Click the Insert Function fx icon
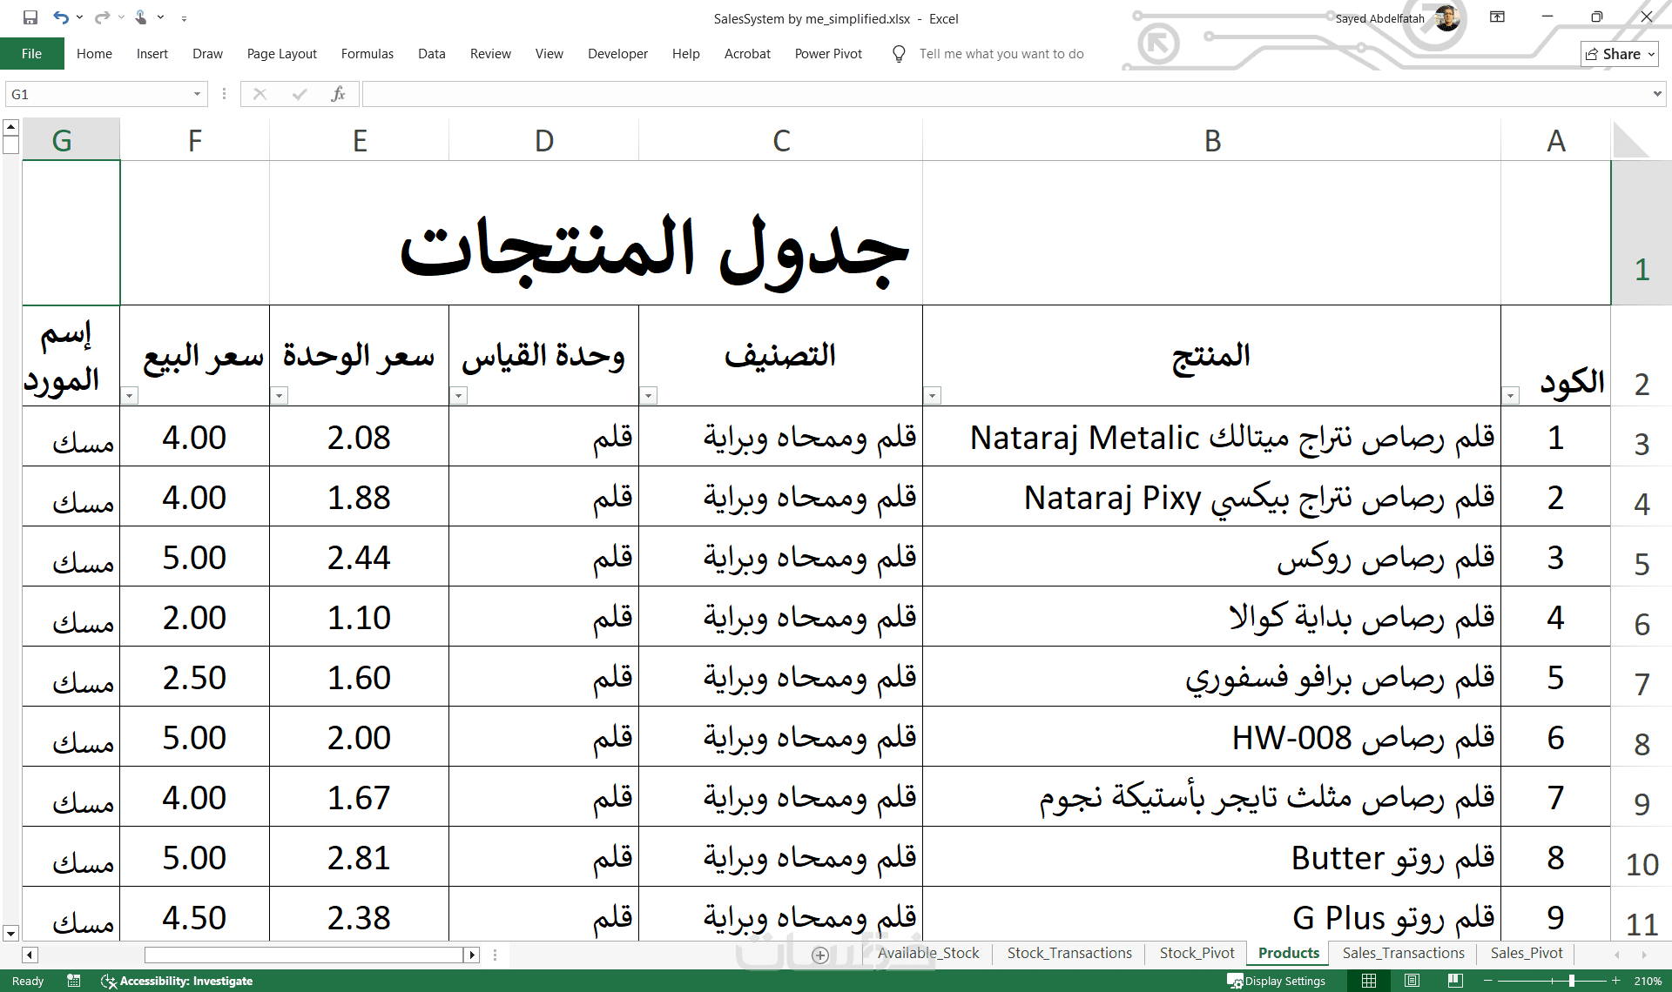Viewport: 1672px width, 992px height. point(338,94)
